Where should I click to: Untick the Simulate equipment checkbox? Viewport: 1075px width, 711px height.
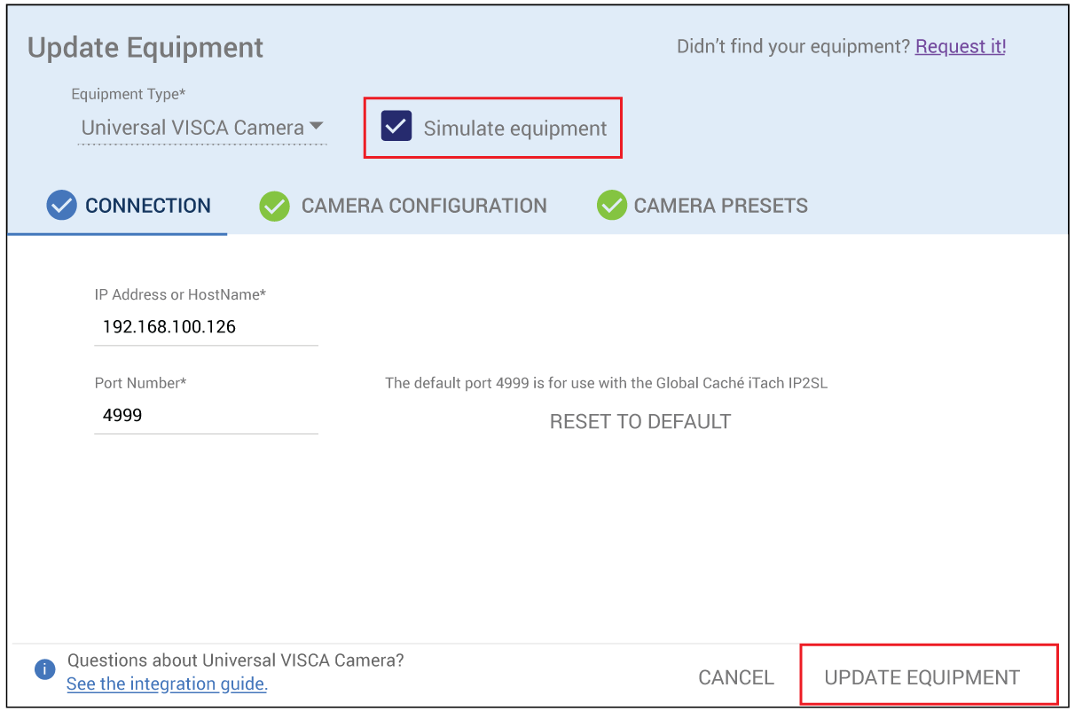396,127
